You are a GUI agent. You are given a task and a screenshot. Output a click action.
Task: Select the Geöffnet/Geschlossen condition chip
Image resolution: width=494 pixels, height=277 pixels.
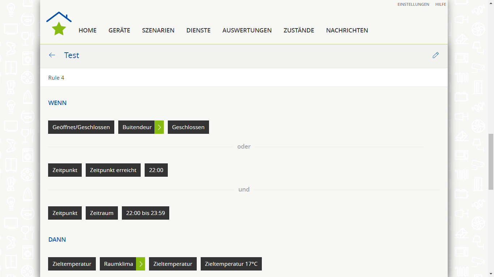click(81, 127)
